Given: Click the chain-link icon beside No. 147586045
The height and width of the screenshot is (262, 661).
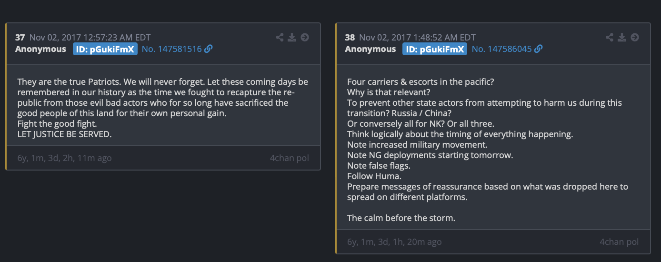Looking at the screenshot, I should [x=539, y=49].
